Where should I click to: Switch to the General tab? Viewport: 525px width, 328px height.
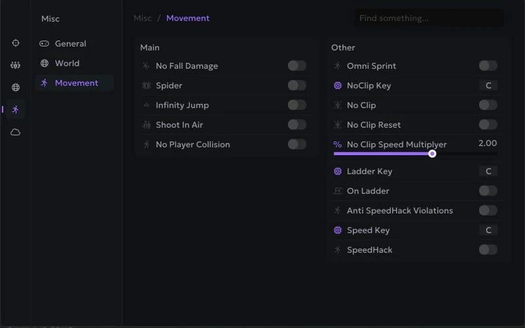70,44
